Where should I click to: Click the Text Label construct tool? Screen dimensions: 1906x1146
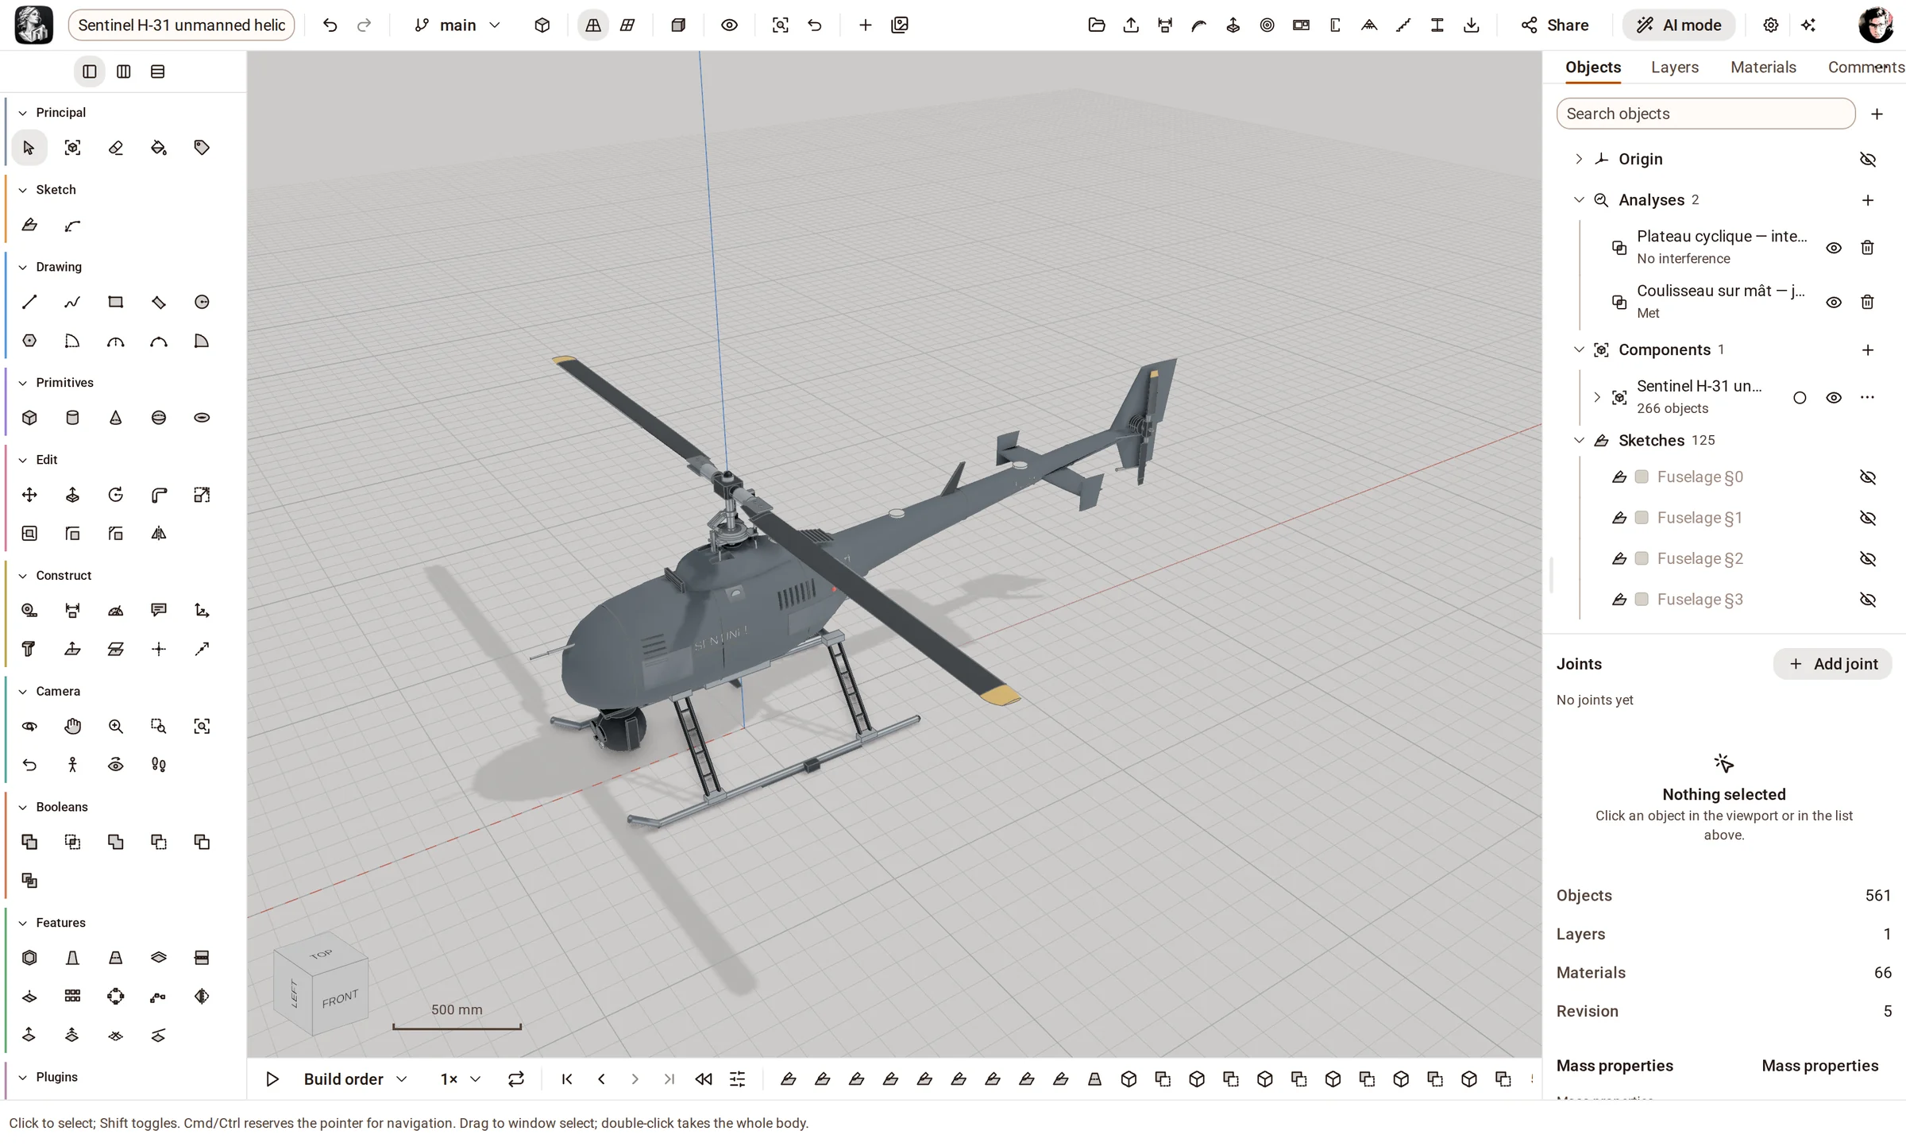[x=159, y=610]
